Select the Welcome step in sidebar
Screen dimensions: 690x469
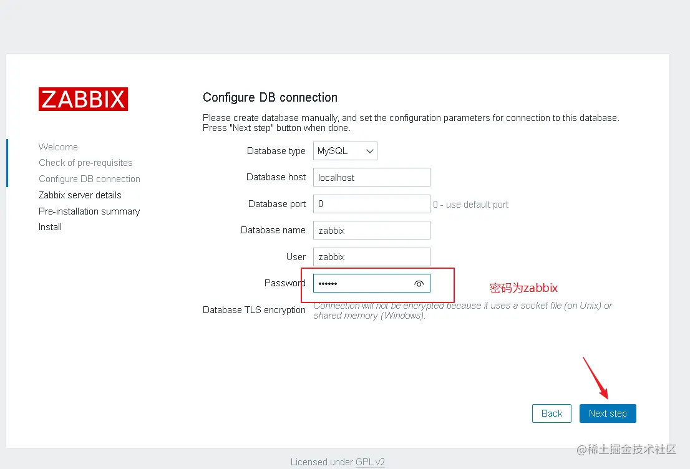click(x=58, y=147)
